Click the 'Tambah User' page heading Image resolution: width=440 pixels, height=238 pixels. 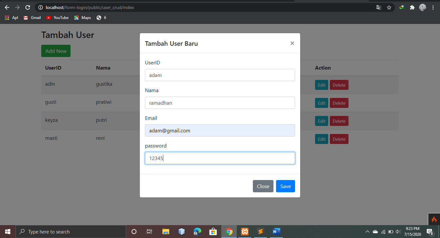tap(68, 35)
